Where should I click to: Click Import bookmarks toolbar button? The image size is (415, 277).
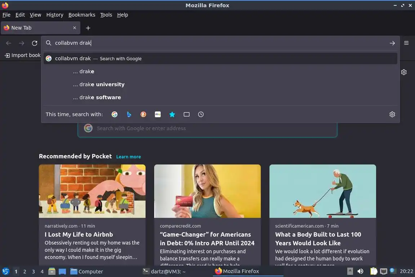coord(23,55)
